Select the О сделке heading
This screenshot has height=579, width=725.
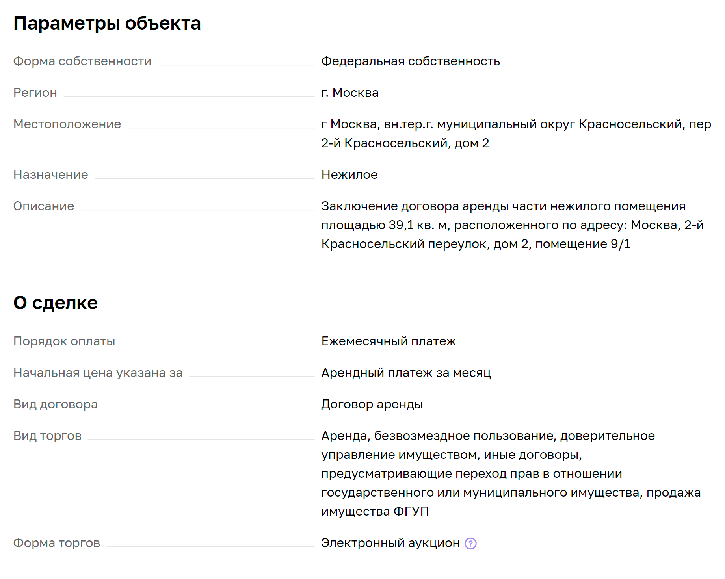[56, 303]
